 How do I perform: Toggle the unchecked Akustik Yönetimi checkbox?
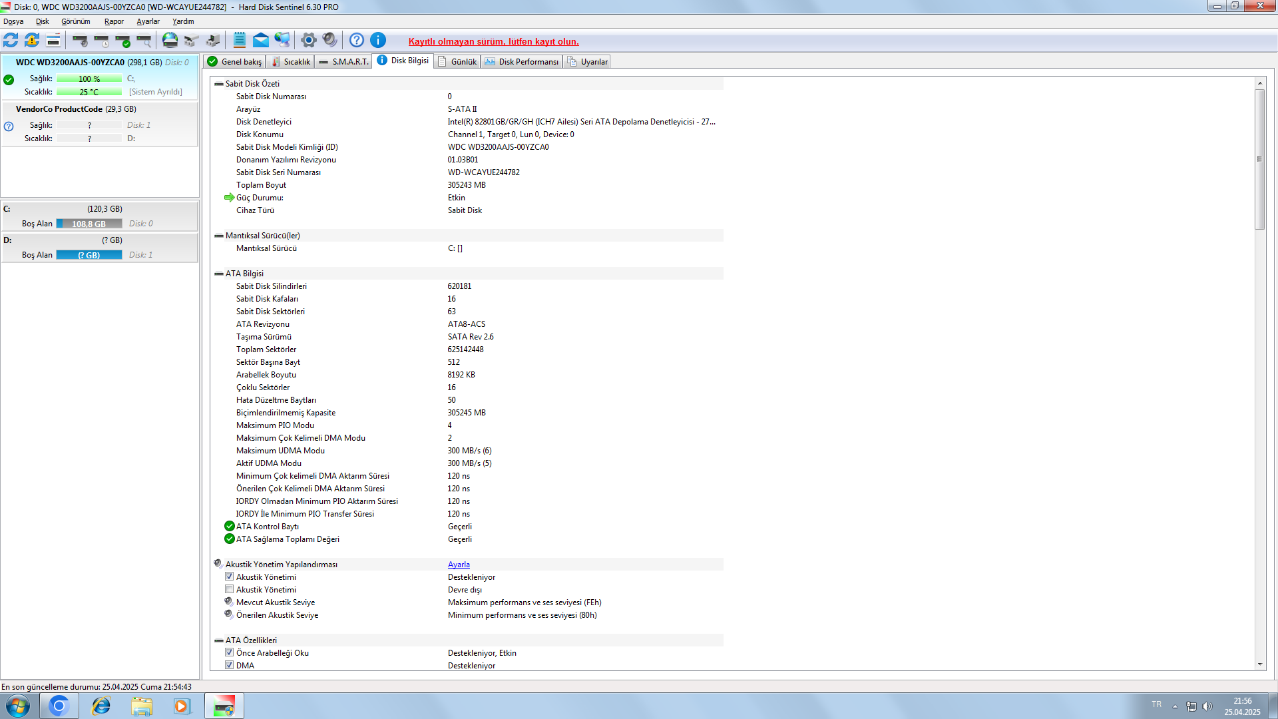pyautogui.click(x=230, y=590)
